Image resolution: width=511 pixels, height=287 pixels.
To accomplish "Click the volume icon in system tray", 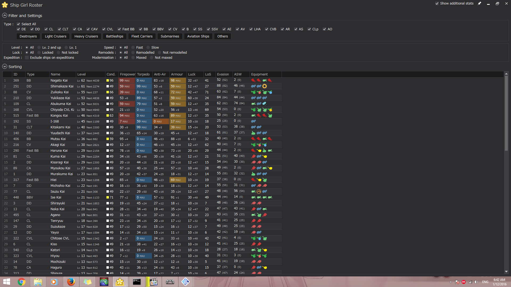I will point(476,282).
